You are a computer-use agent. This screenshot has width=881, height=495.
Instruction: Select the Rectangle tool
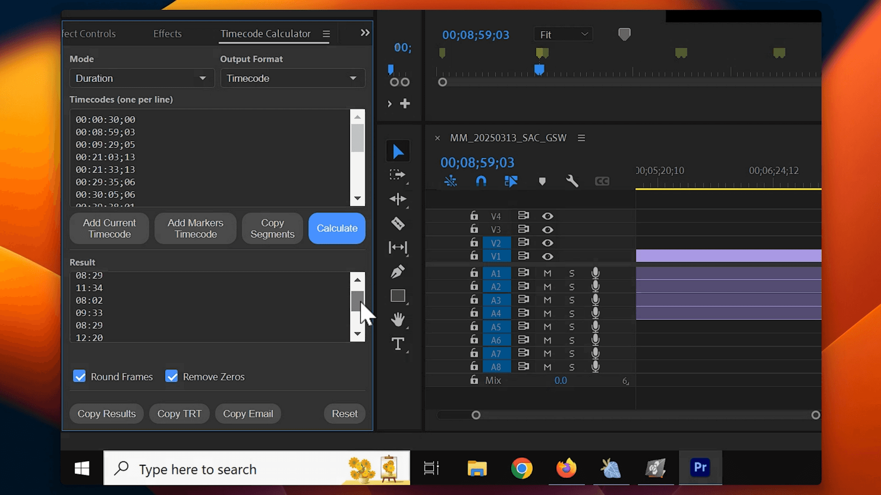(397, 296)
